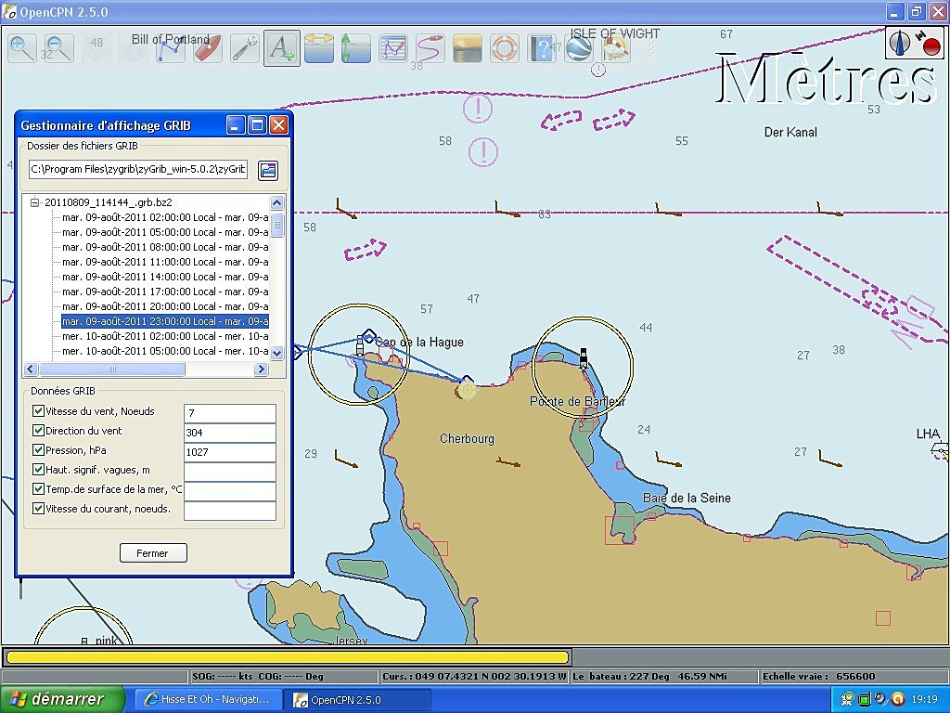Browse for GRIB folder using the folder icon
950x713 pixels.
pos(268,171)
